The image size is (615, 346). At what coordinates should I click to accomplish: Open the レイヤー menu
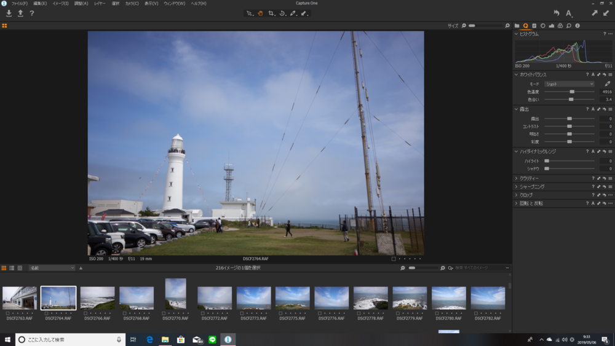point(100,4)
